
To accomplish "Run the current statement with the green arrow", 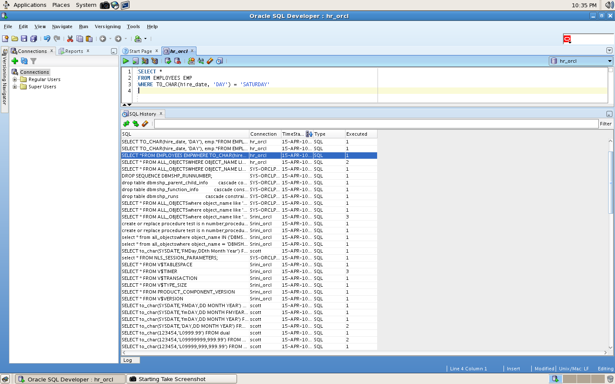I will pos(126,61).
